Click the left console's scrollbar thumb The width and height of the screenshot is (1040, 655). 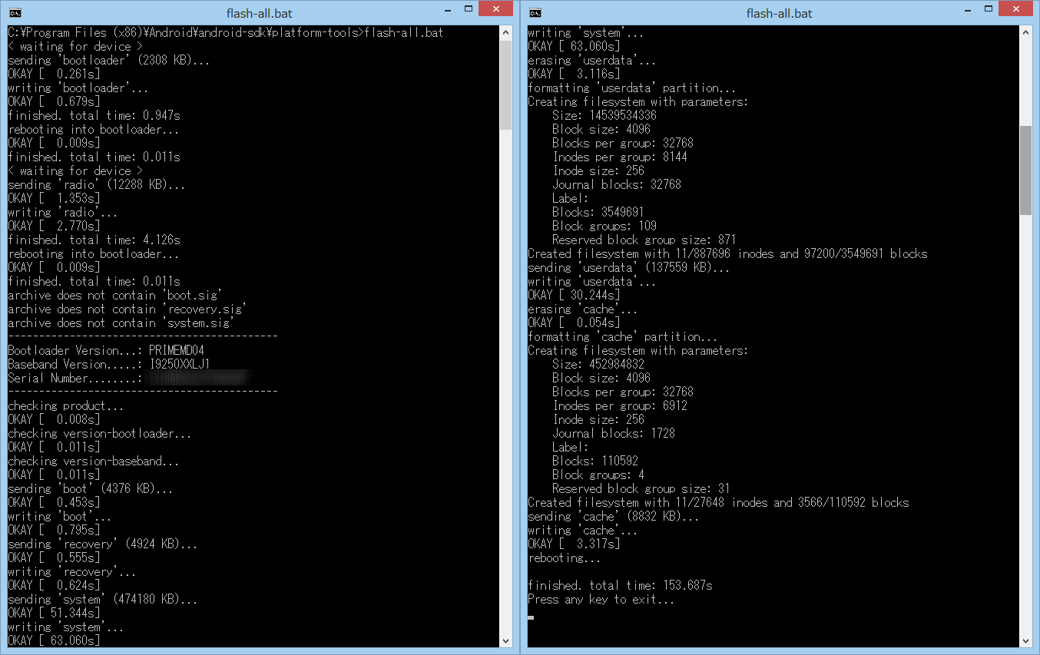click(x=505, y=84)
